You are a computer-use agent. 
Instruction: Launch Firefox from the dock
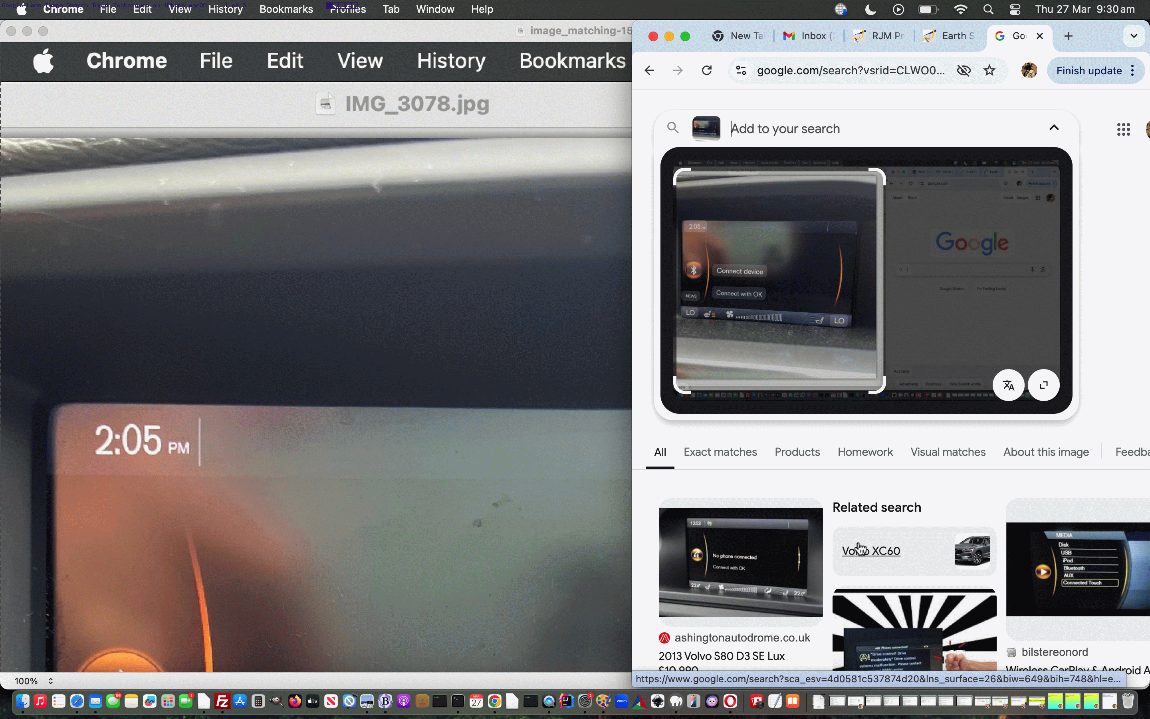point(295,701)
